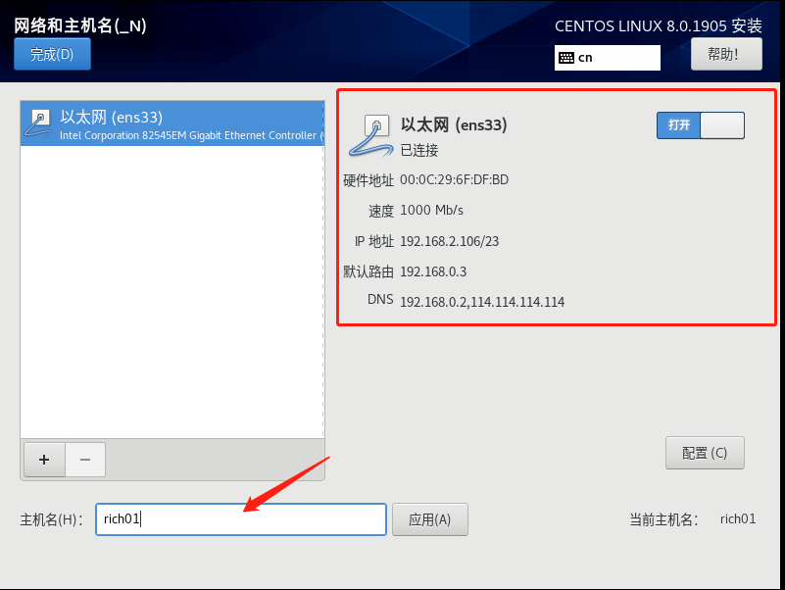Click the large ethernet icon in details panel
Image resolution: width=785 pixels, height=590 pixels.
[x=371, y=135]
